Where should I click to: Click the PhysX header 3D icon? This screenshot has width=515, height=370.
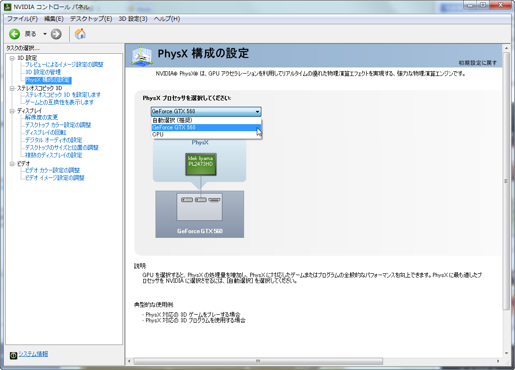tap(142, 55)
